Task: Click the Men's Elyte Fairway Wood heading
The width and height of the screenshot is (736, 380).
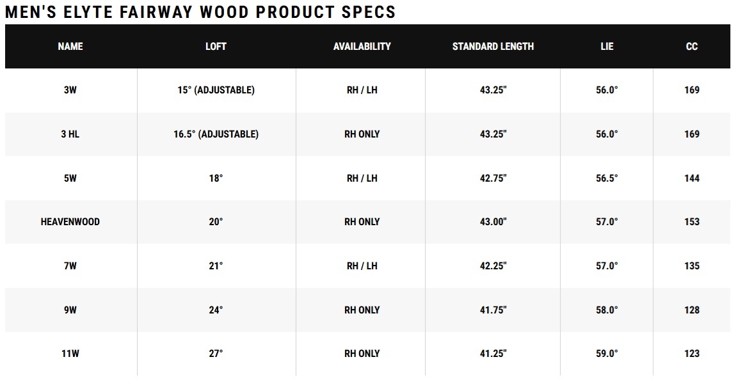Action: click(200, 12)
